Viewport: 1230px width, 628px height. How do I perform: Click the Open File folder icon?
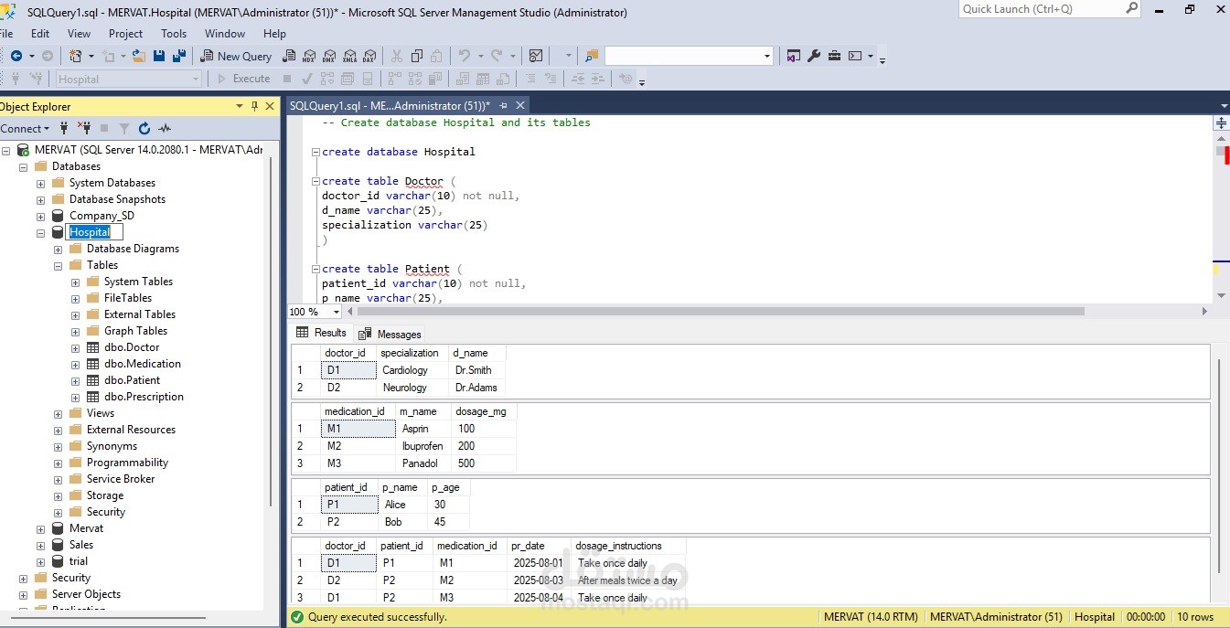(139, 56)
